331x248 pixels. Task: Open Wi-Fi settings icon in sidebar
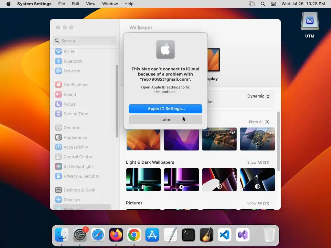click(59, 51)
